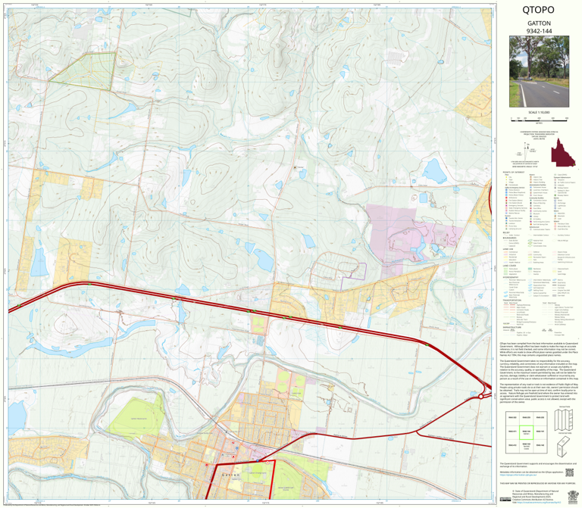The height and width of the screenshot is (508, 582).
Task: Click the Gatton Racecourse green area
Action: (138, 417)
